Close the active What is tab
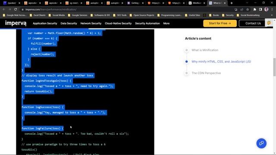 tap(225, 3)
